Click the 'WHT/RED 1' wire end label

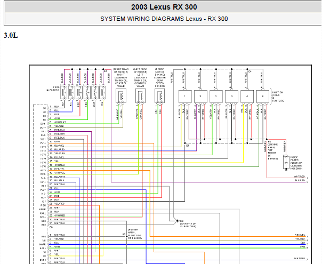coord(301,177)
